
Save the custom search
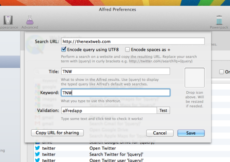coord(191,133)
